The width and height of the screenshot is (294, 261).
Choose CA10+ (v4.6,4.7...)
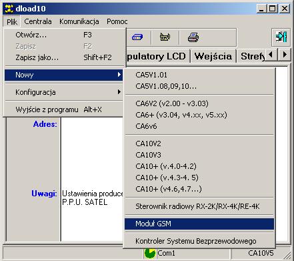(x=199, y=189)
